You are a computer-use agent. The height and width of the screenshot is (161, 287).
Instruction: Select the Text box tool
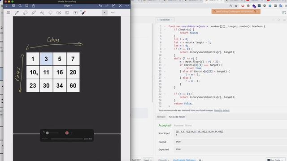point(75,13)
